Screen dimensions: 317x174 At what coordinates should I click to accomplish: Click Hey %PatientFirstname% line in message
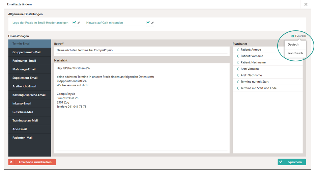coord(74,68)
